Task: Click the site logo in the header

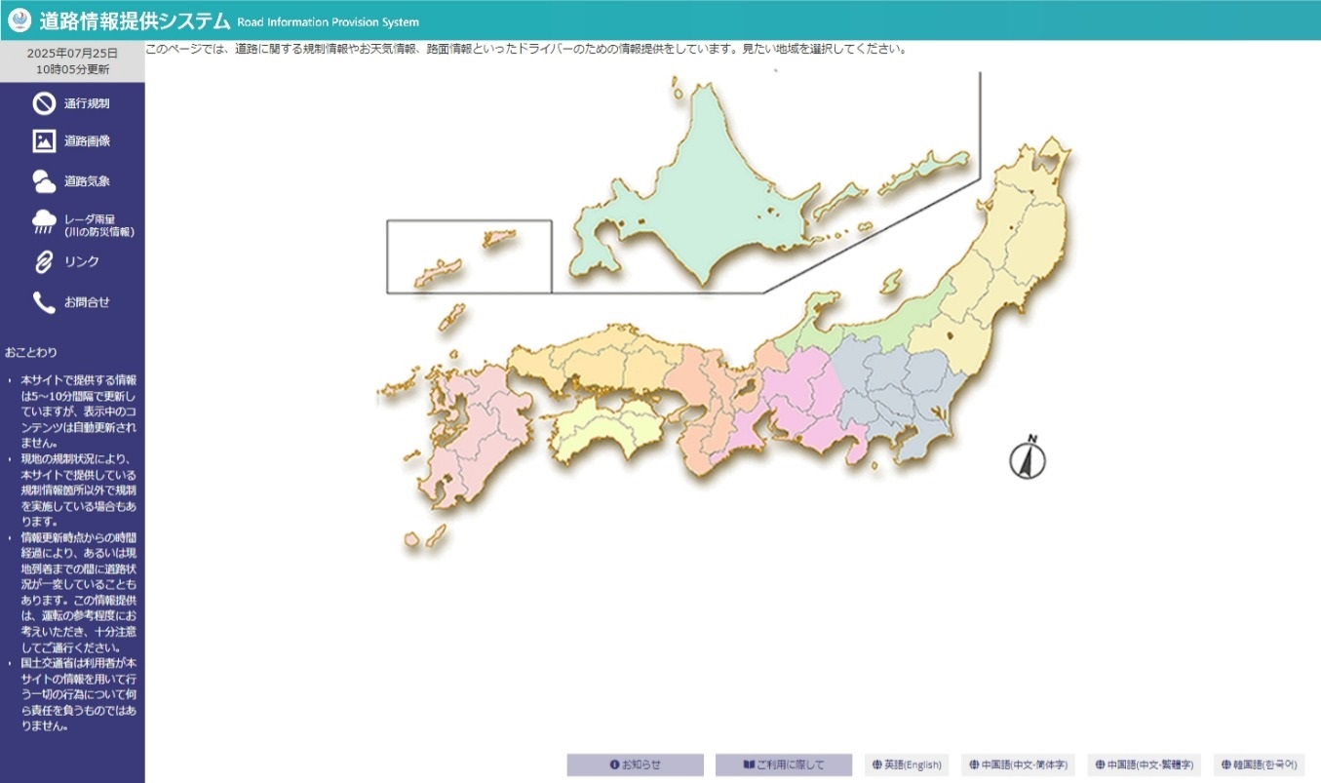Action: 19,20
